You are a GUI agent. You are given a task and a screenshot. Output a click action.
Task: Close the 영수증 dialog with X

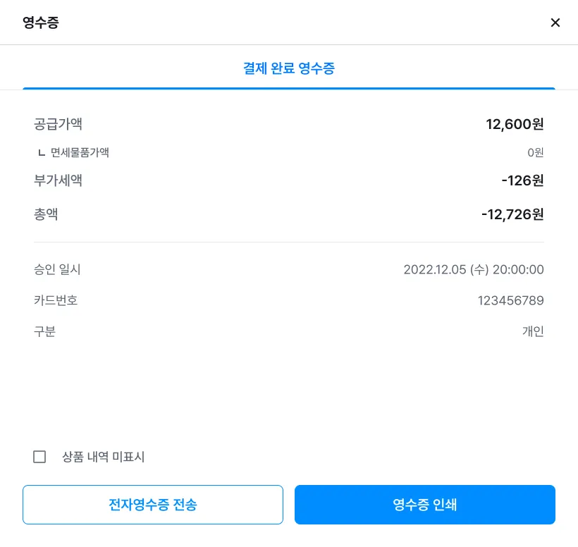[555, 23]
